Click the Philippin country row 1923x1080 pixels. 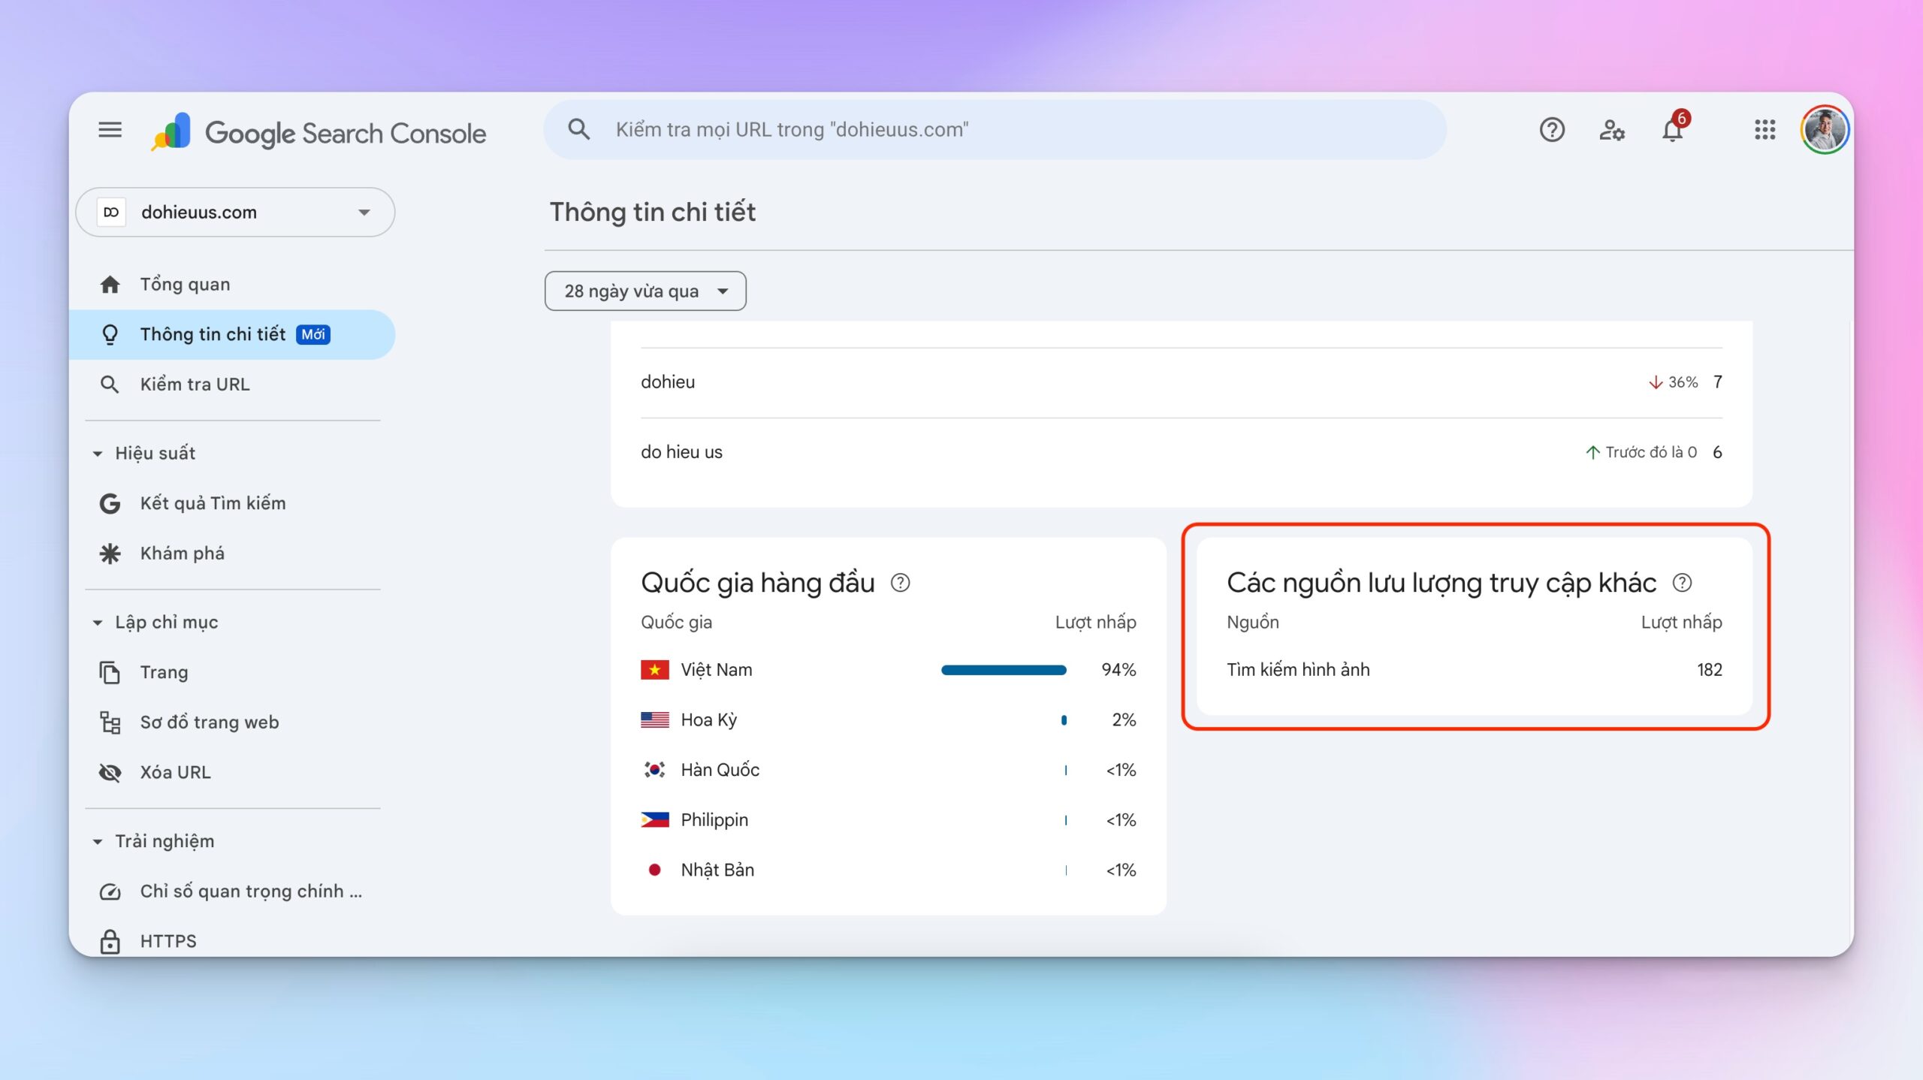click(x=888, y=820)
